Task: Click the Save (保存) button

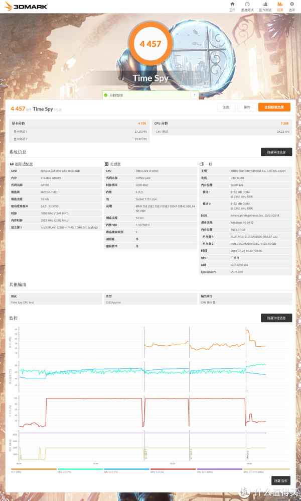Action: coord(247,108)
